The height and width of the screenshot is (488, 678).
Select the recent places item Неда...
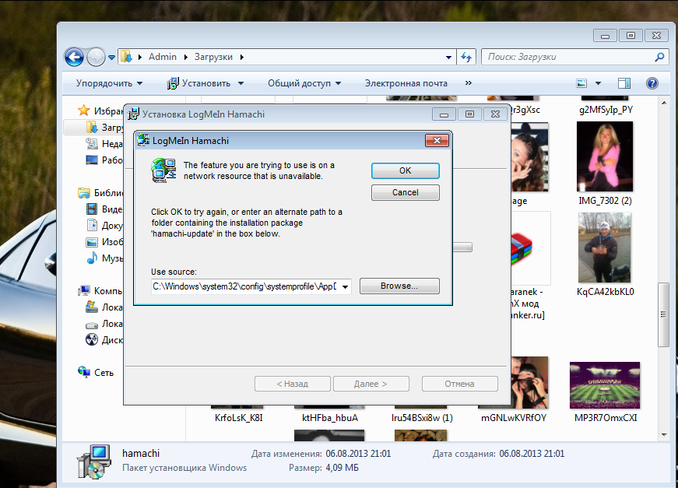point(106,143)
